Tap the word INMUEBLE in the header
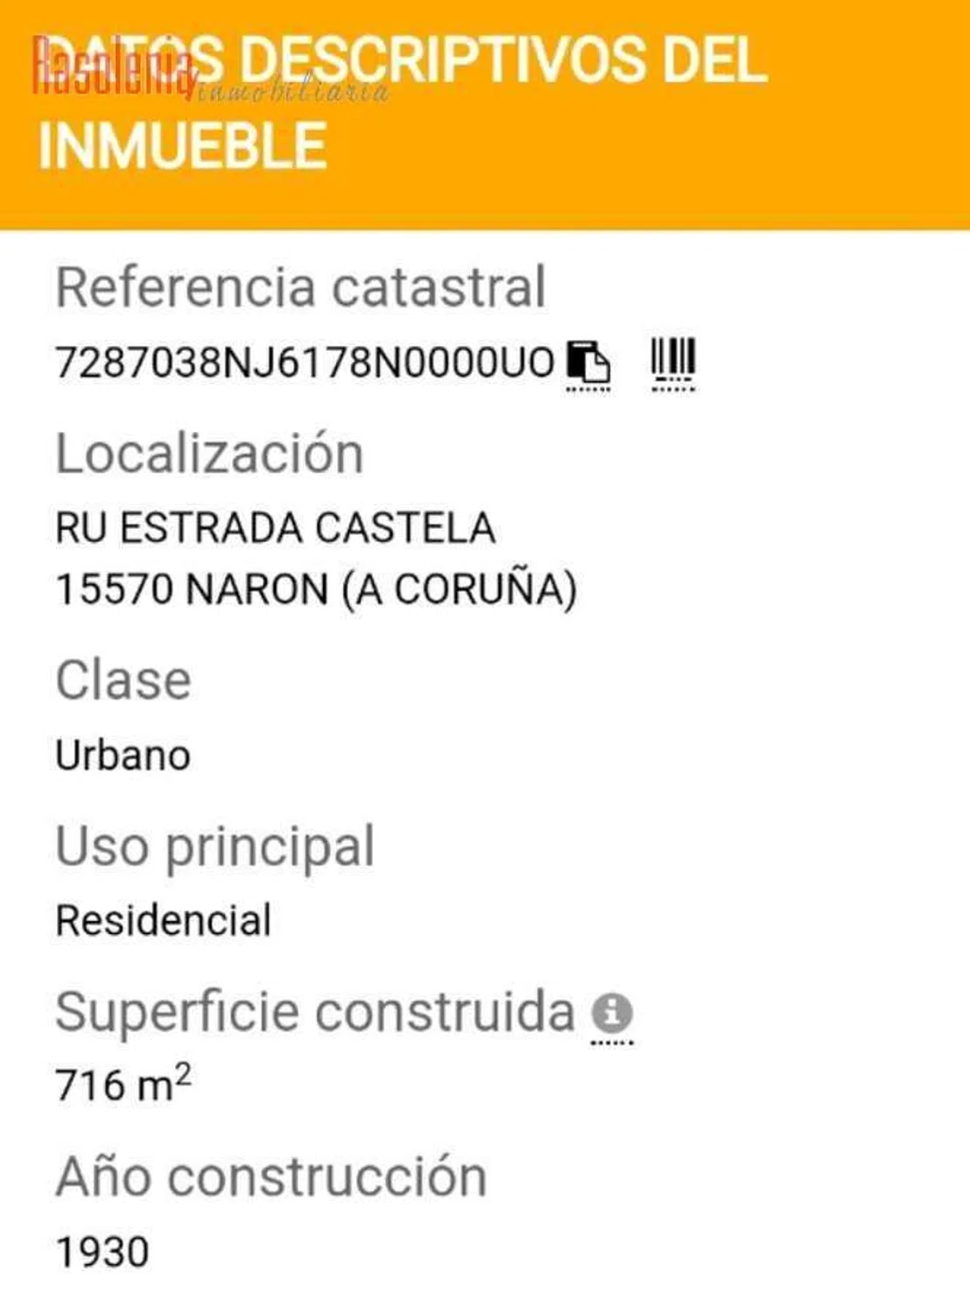 183,145
